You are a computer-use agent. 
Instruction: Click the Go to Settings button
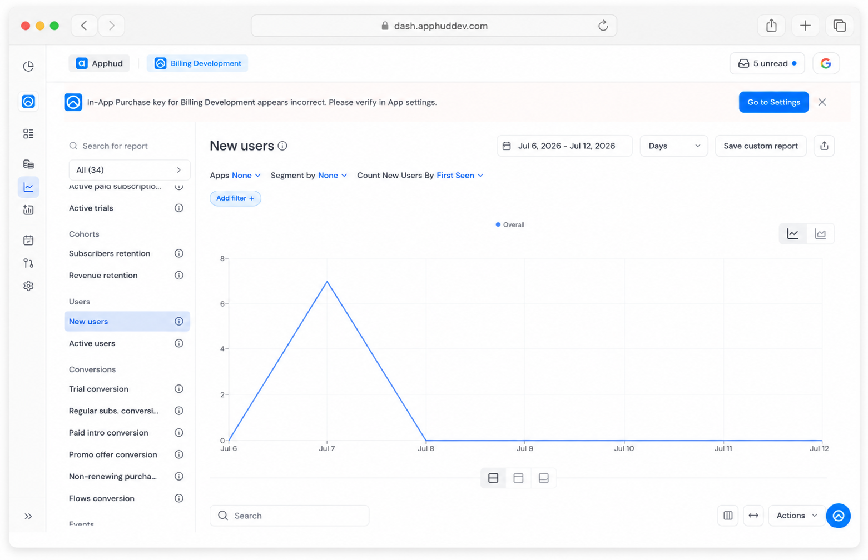[x=773, y=102]
